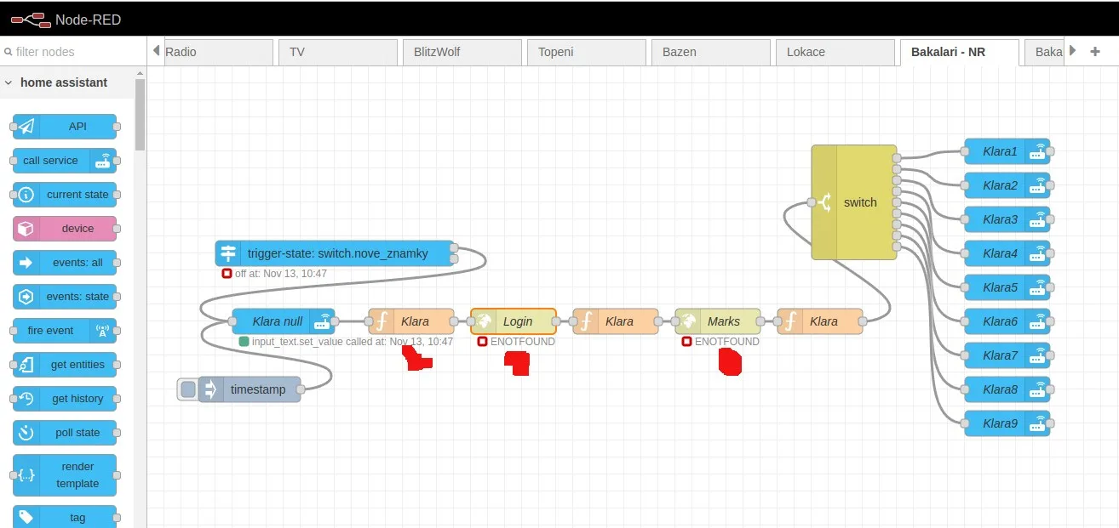
Task: Trigger the timestamp inject node button
Action: (x=188, y=389)
